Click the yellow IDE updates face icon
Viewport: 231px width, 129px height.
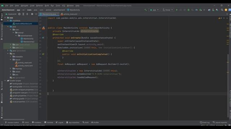pyautogui.click(x=226, y=10)
